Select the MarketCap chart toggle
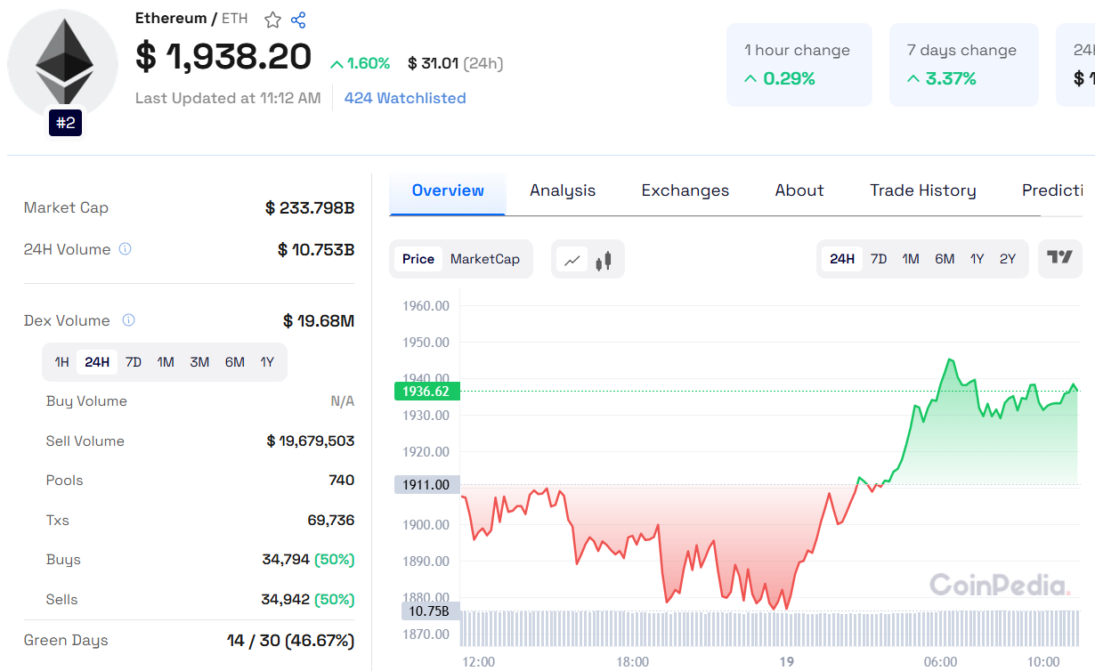The image size is (1095, 671). 485,259
